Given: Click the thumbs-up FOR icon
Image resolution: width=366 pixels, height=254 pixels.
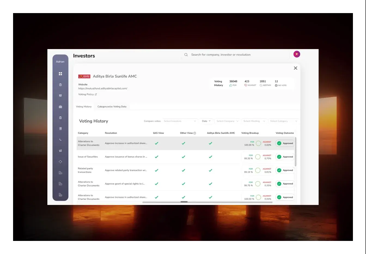Looking at the screenshot, I should 231,85.
